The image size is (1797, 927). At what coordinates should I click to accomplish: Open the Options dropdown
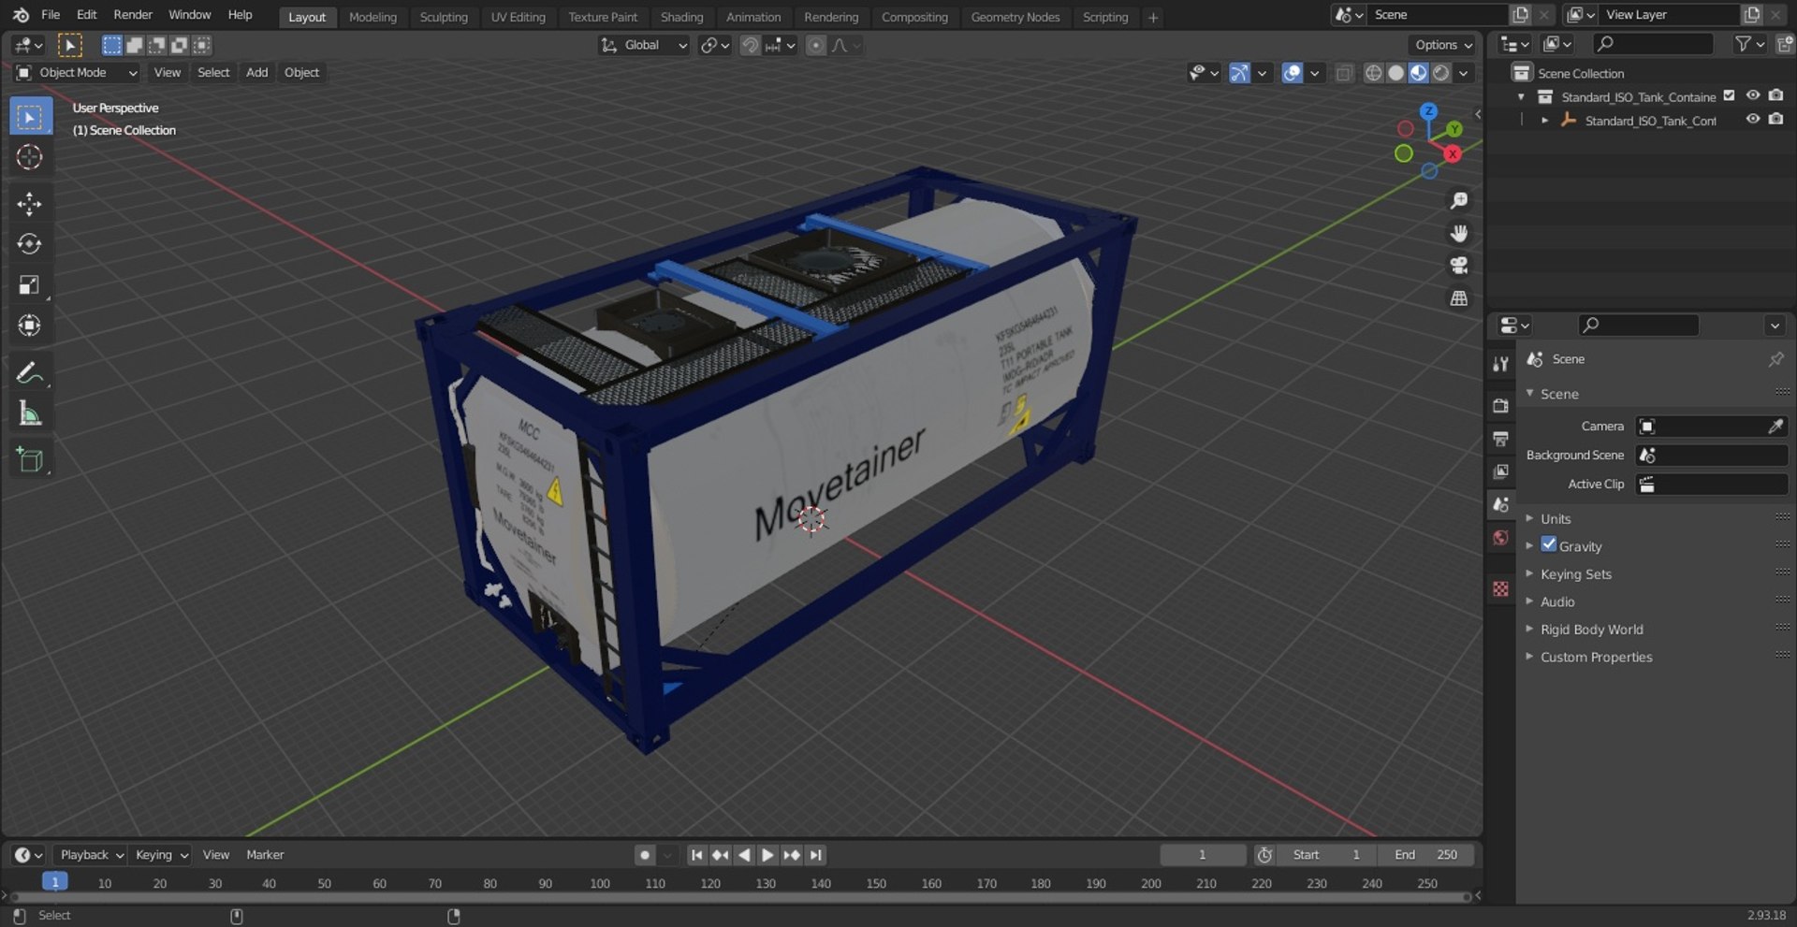click(x=1442, y=45)
